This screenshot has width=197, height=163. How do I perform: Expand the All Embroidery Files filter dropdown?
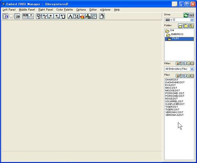click(179, 69)
